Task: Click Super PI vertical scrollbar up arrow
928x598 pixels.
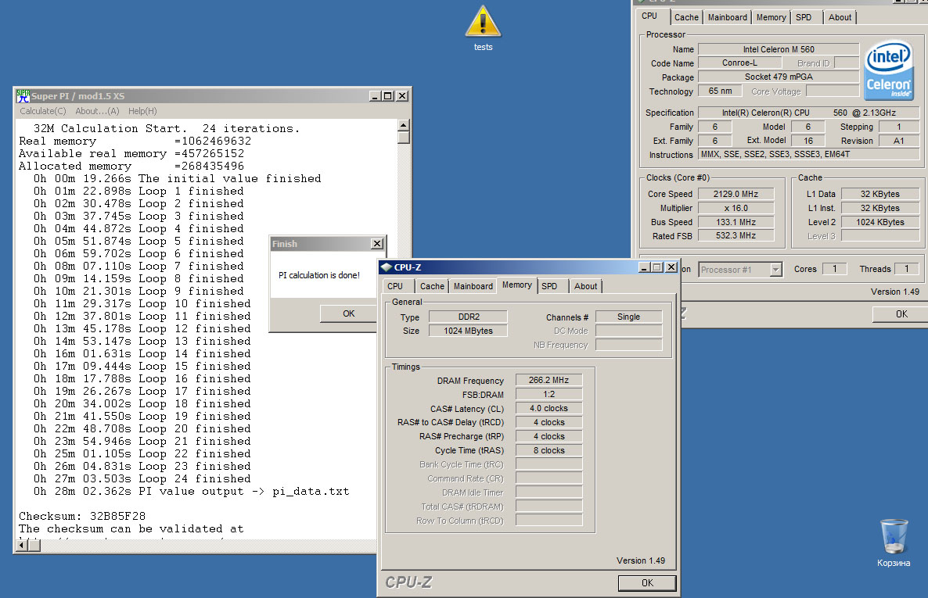Action: coord(404,125)
